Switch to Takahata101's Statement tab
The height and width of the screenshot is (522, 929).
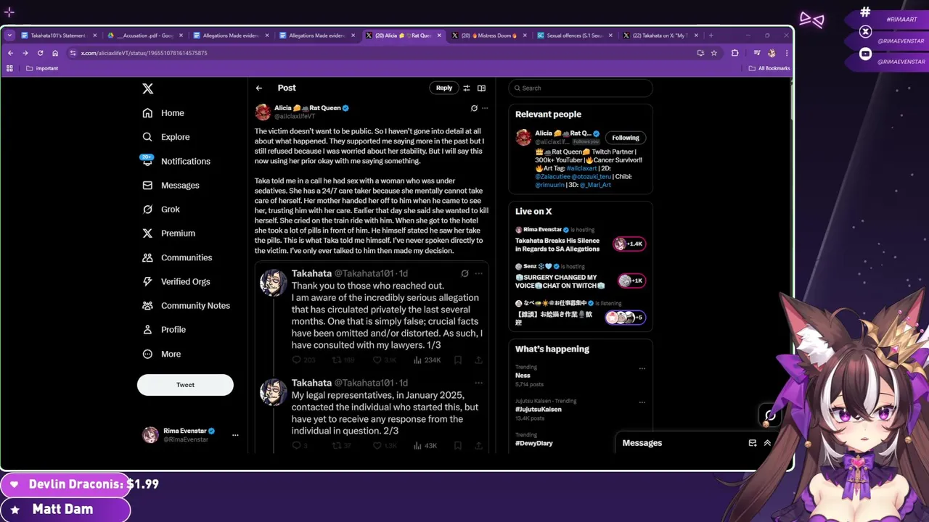57,35
